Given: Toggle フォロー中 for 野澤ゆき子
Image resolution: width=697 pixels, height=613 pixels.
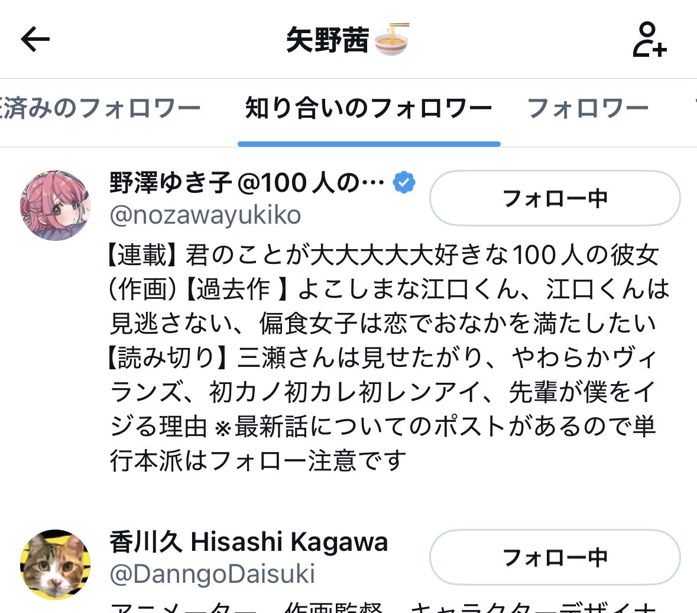Looking at the screenshot, I should tap(555, 198).
